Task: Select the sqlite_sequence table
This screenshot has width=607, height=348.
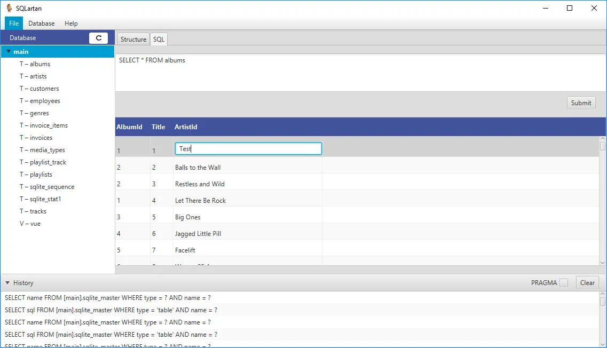Action: (57, 187)
